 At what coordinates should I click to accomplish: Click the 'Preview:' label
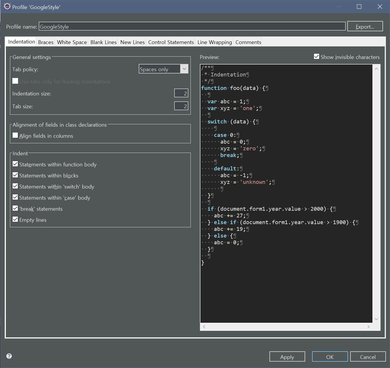click(x=209, y=57)
